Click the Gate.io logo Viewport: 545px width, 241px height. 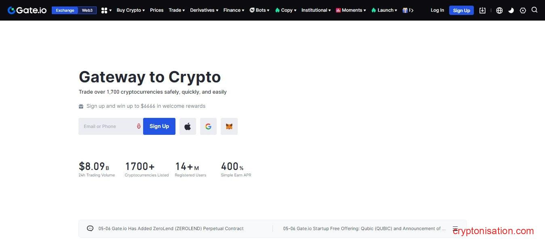click(x=27, y=10)
